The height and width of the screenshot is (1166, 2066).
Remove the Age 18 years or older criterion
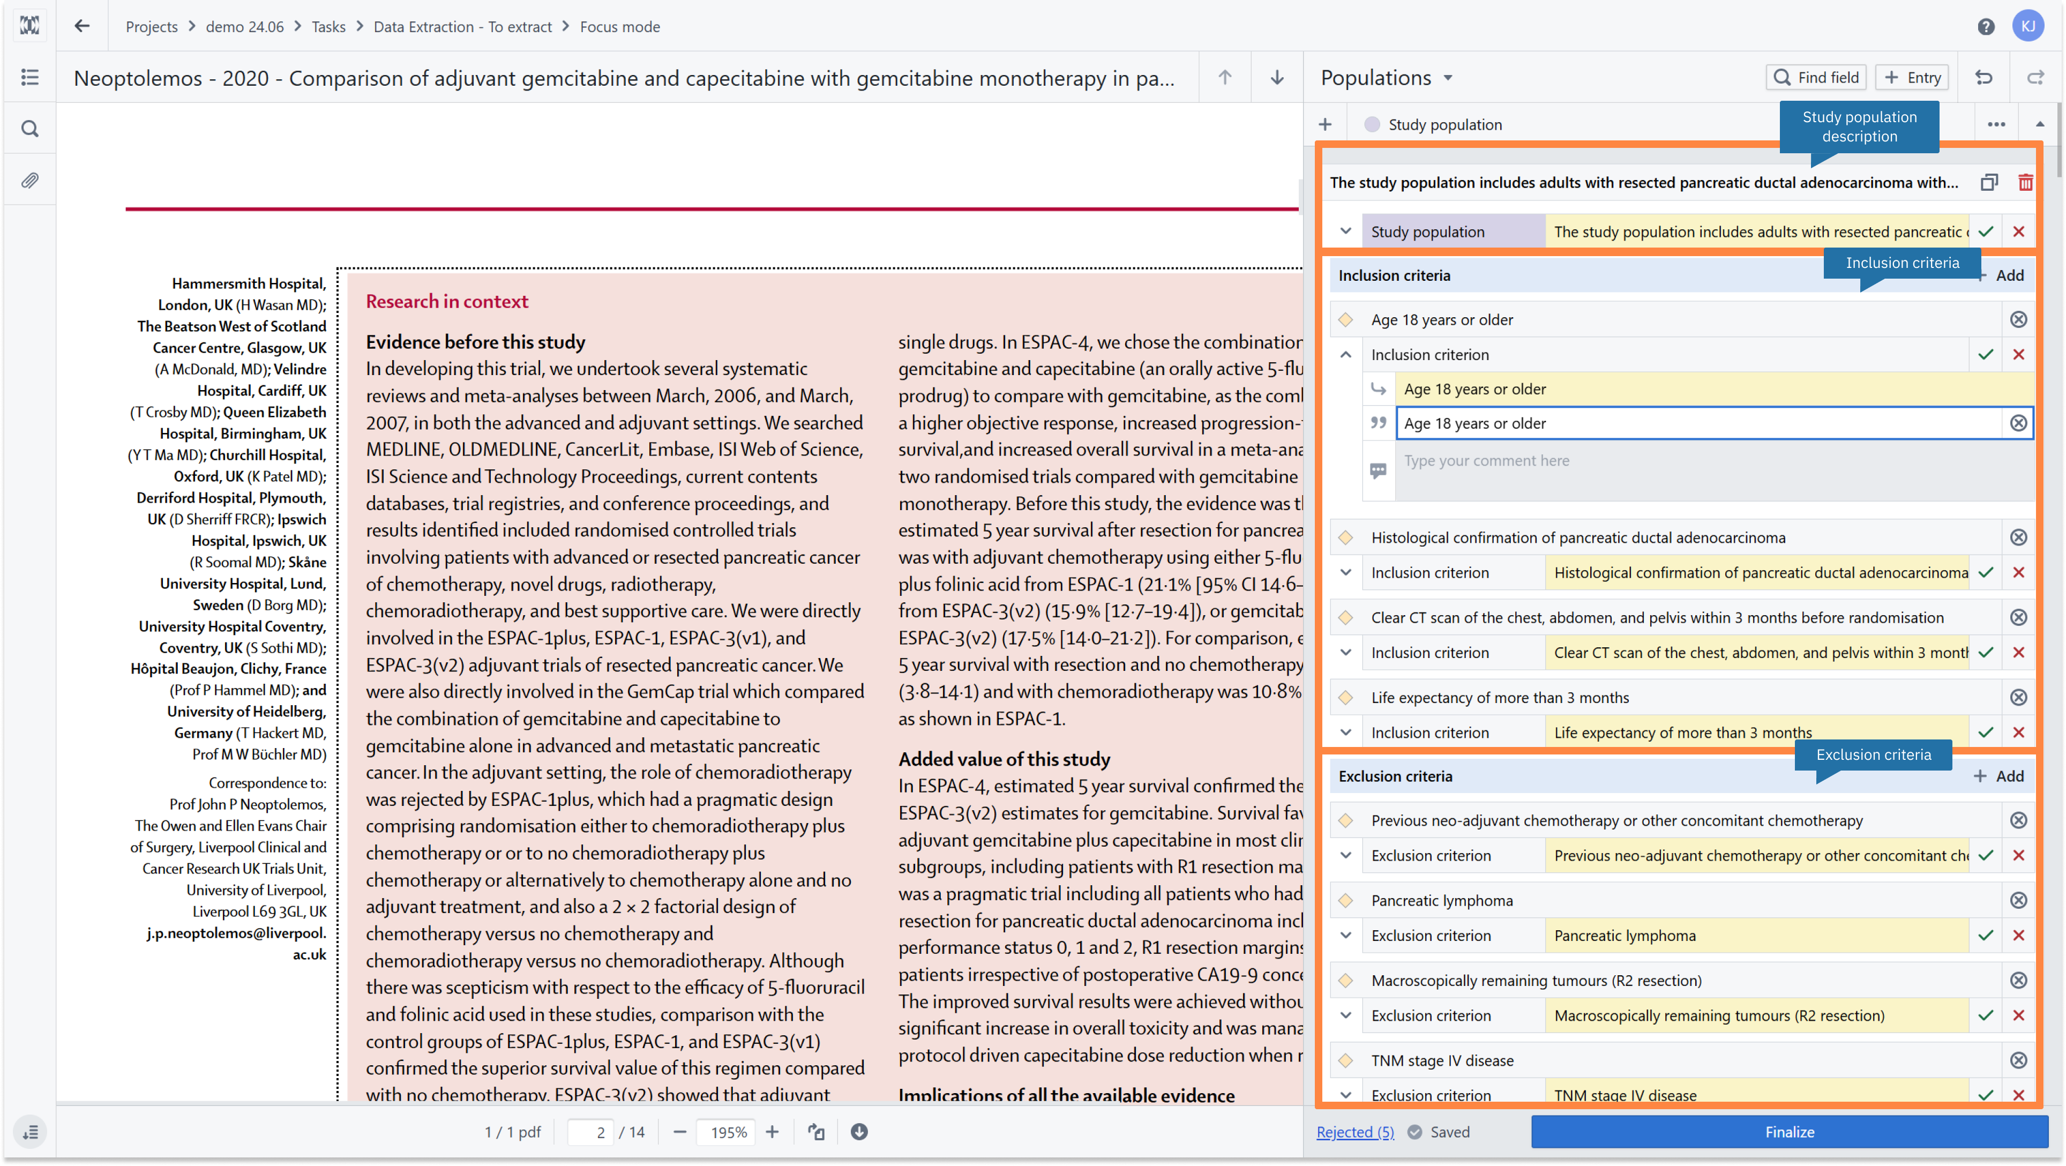[2018, 319]
